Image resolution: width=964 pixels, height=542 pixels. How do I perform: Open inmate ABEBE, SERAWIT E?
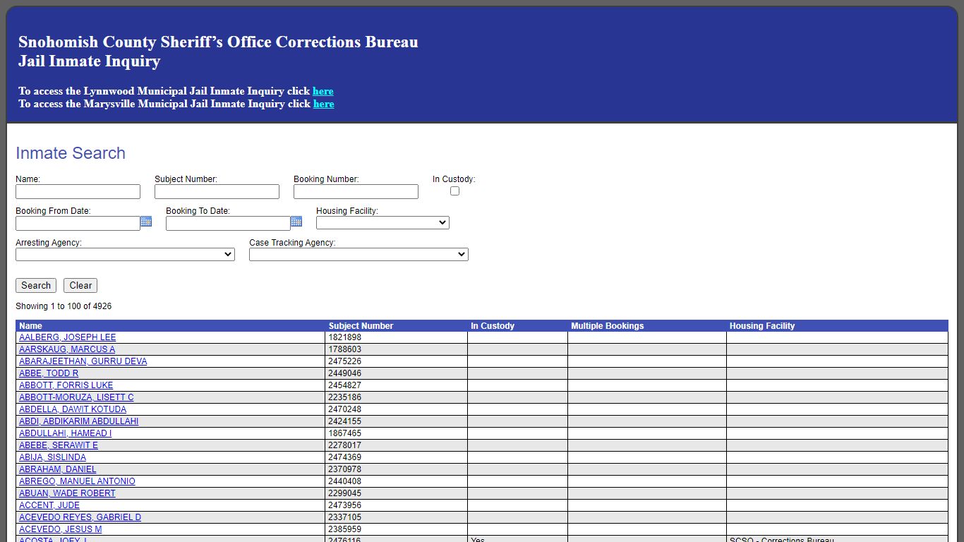59,445
